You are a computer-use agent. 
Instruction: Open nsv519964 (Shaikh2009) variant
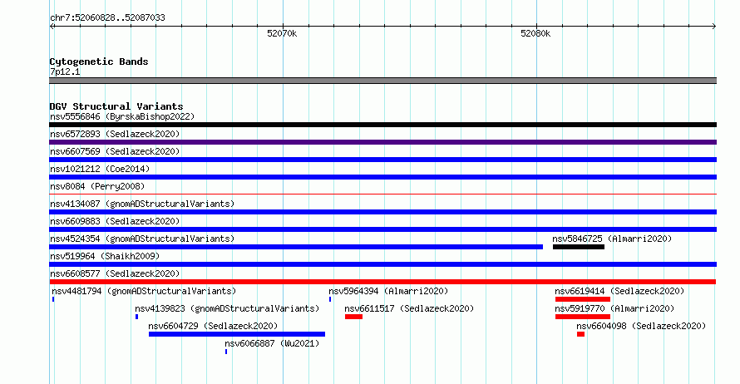click(x=105, y=256)
